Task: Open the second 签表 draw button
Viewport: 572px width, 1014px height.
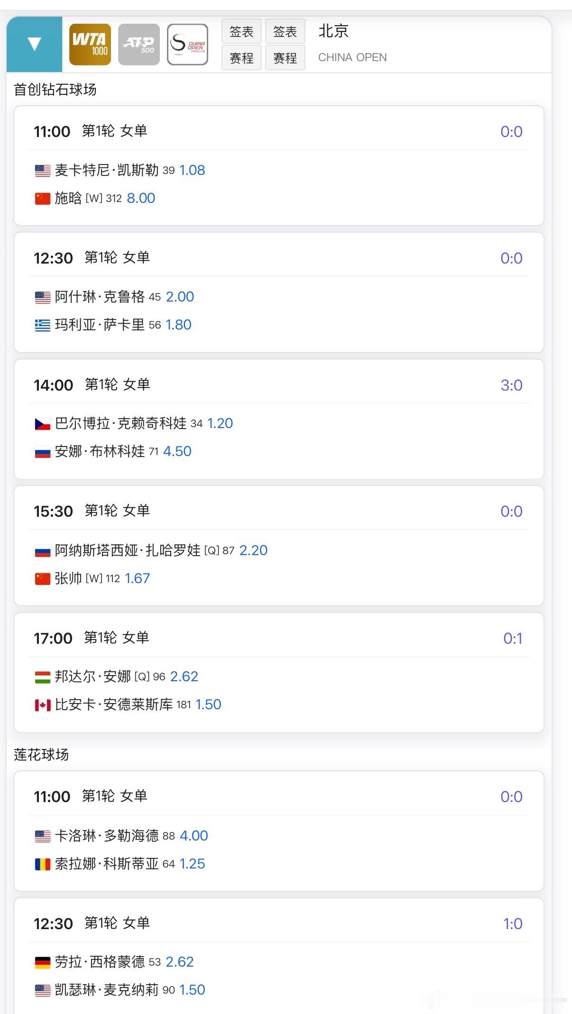Action: pyautogui.click(x=285, y=32)
